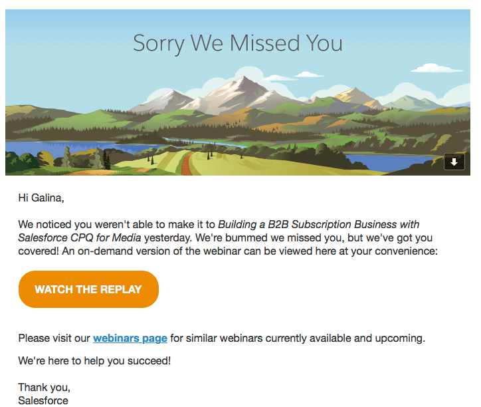
Task: Click the italic "Building a B2B Subscription Business" title
Action: 319,224
